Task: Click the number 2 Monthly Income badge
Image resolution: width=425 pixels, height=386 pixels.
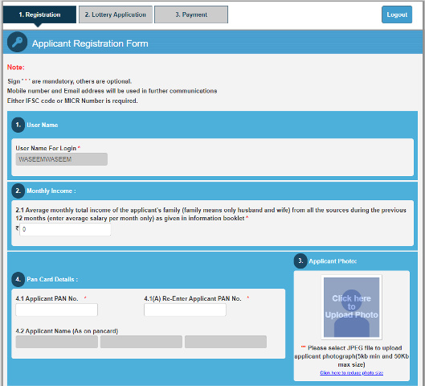Action: click(x=18, y=191)
